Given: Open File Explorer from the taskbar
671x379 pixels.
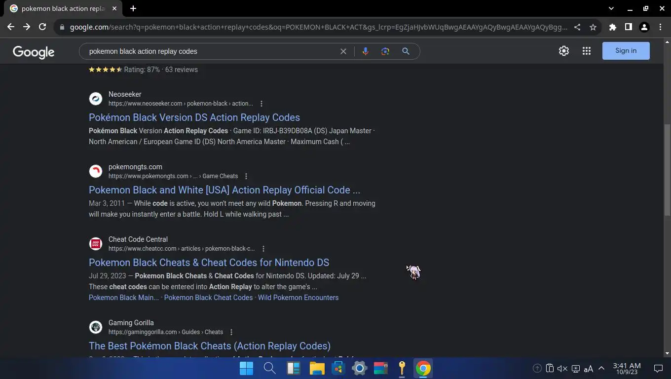Looking at the screenshot, I should coord(317,369).
